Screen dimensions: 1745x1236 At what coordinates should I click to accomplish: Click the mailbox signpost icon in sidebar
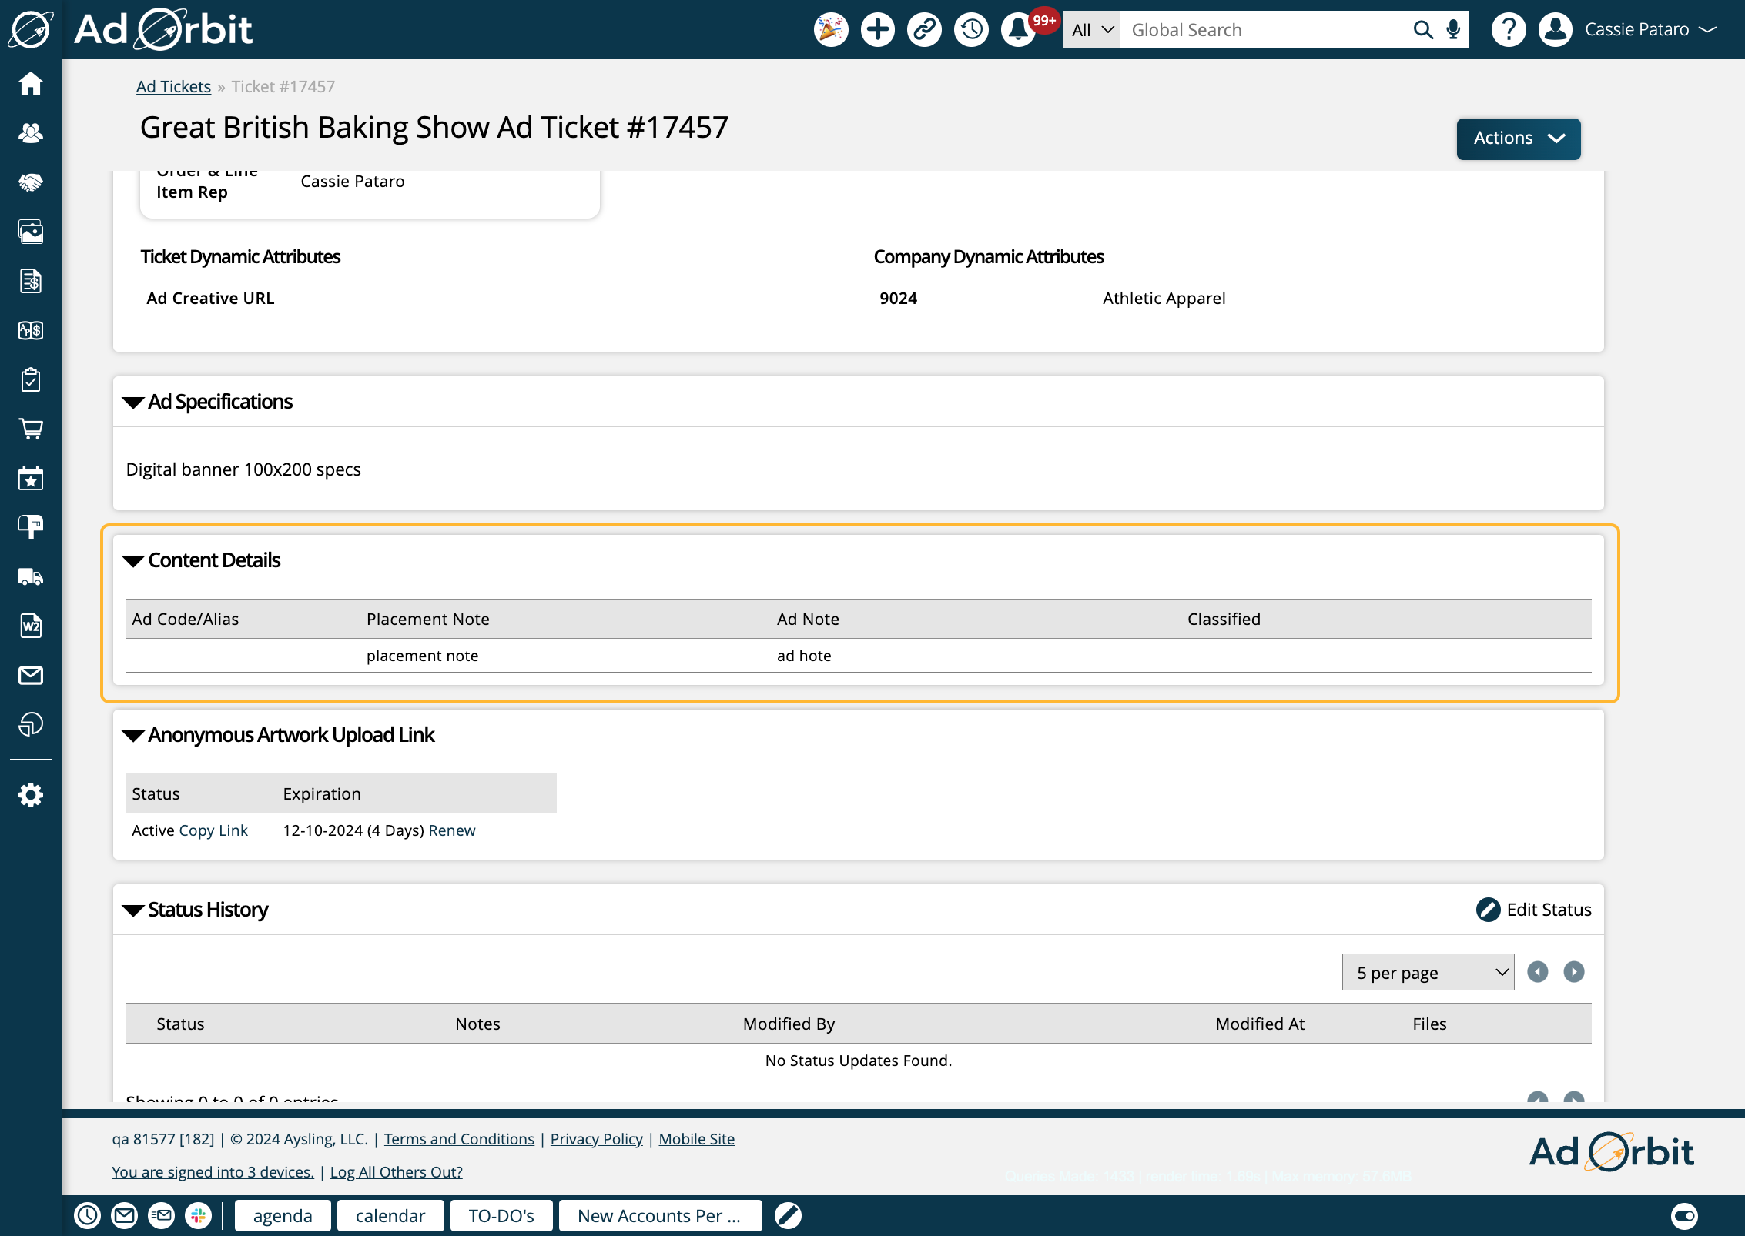(x=31, y=527)
